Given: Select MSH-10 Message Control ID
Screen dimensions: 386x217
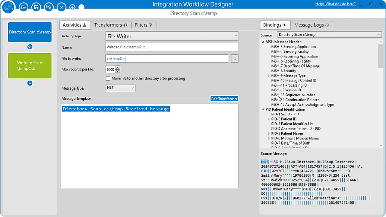Looking at the screenshot, I should [294, 80].
